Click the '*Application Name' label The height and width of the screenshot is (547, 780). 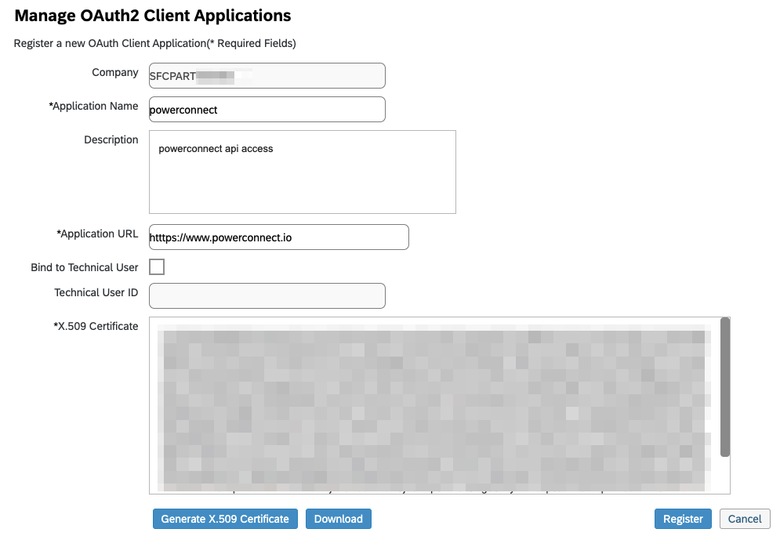pyautogui.click(x=93, y=106)
